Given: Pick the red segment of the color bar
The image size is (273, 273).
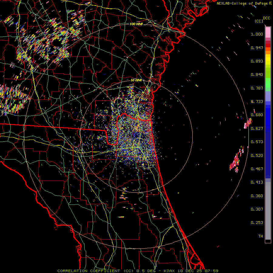Looking at the screenshot, I should pos(268,45).
